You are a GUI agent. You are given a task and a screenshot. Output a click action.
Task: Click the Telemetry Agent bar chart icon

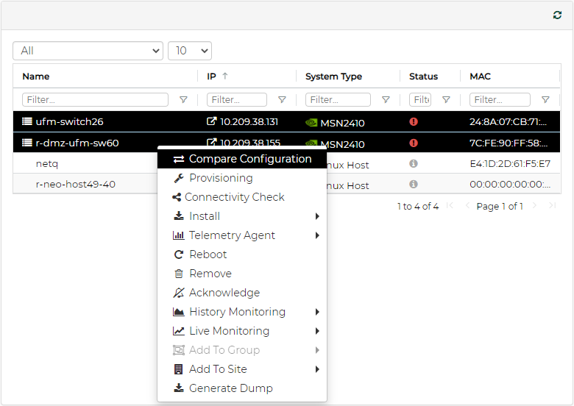point(178,235)
